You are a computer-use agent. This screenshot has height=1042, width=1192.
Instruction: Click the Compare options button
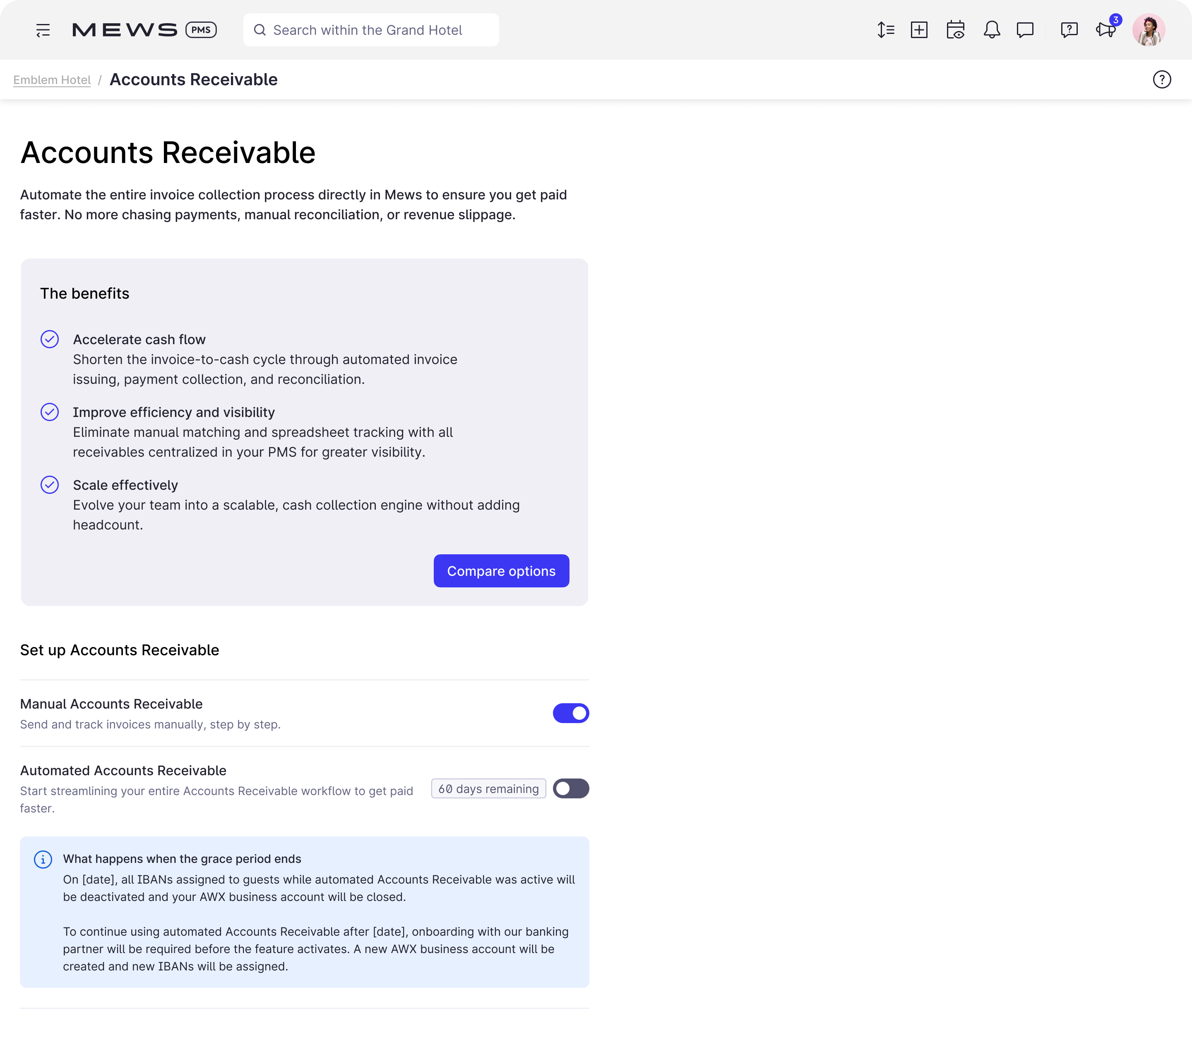click(x=501, y=571)
